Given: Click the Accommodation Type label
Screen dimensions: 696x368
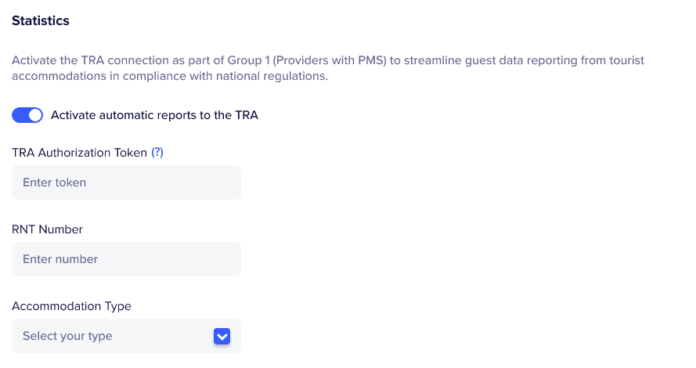Looking at the screenshot, I should click(71, 306).
